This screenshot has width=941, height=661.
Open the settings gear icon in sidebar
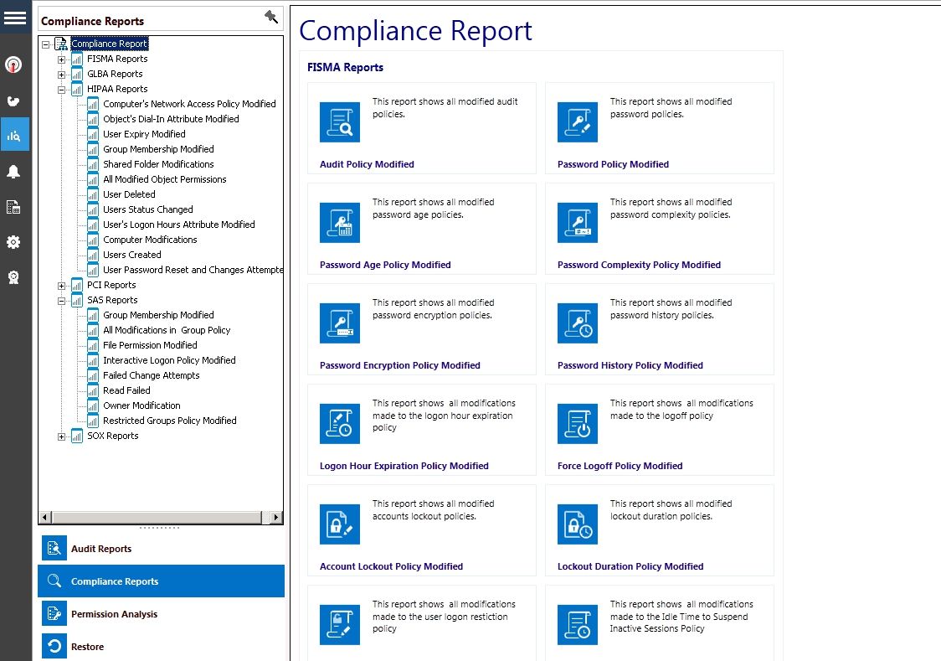[x=13, y=242]
